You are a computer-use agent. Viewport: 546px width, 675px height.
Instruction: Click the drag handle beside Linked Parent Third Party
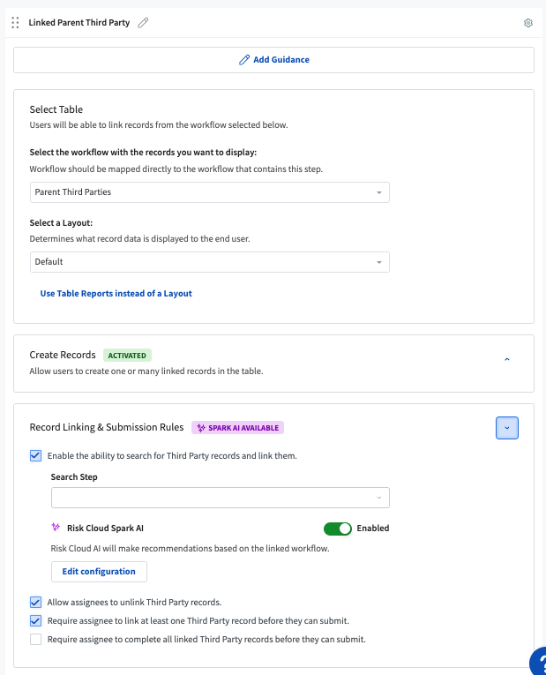click(15, 22)
